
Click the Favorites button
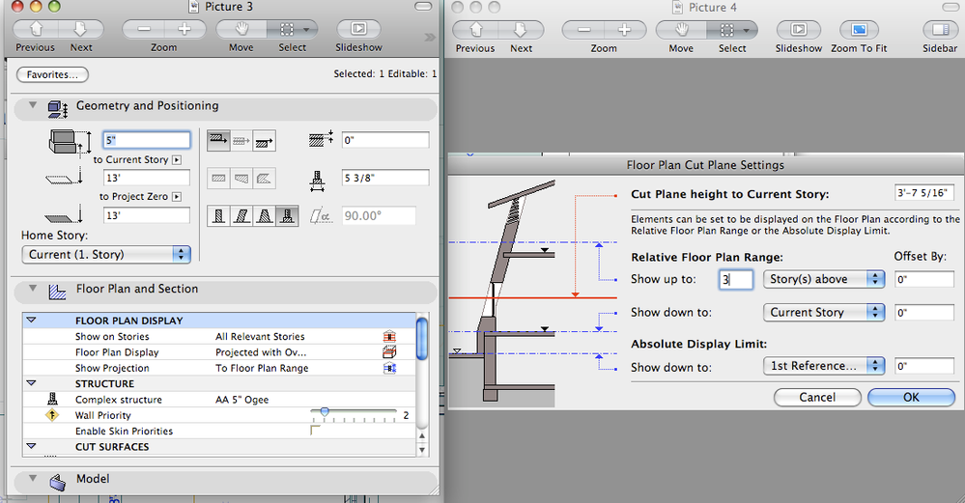52,74
